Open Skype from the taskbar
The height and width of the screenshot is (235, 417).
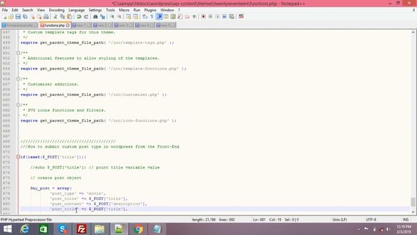(63, 229)
